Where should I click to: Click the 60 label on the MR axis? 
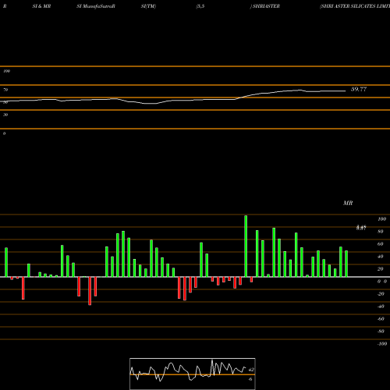click(x=381, y=244)
